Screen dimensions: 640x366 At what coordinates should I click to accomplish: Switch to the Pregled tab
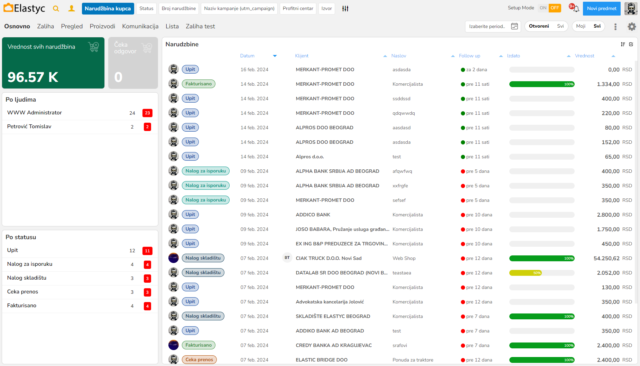tap(72, 26)
